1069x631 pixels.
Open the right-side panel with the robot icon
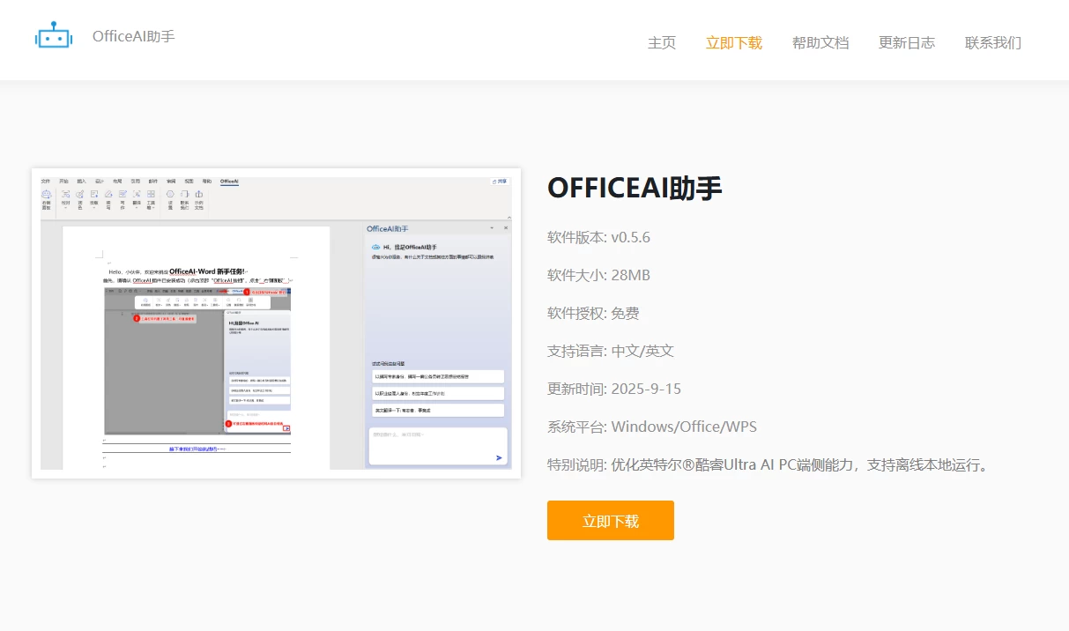[x=46, y=194]
